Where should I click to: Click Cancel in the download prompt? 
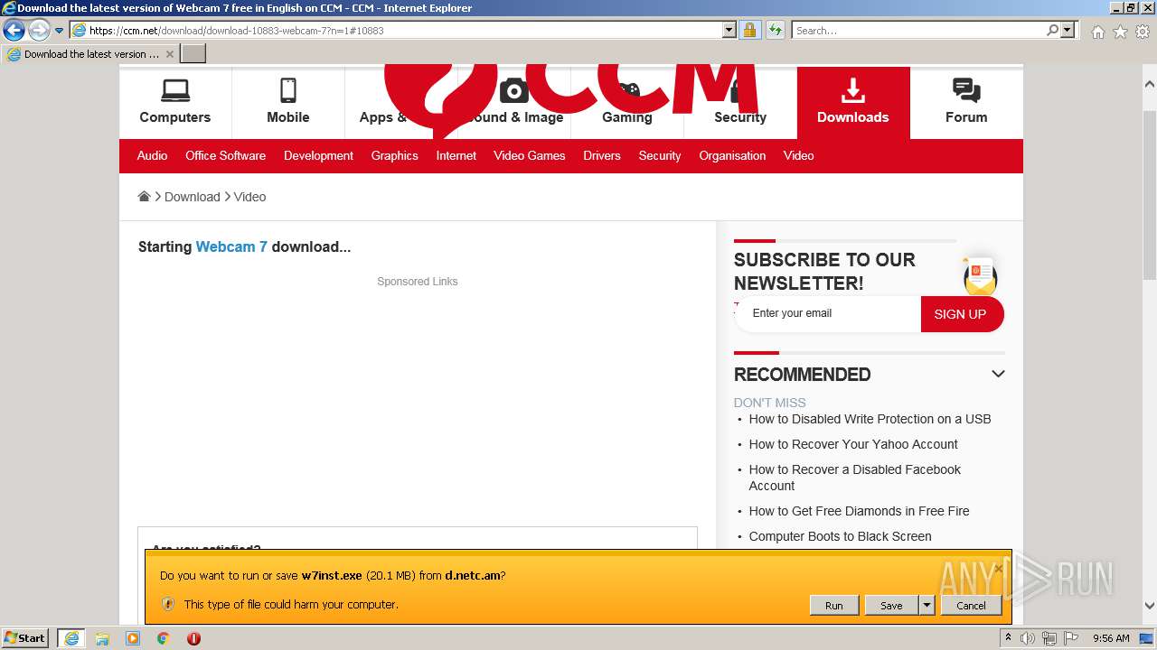(971, 606)
